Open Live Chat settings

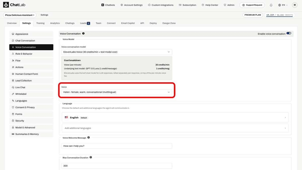click(31, 87)
